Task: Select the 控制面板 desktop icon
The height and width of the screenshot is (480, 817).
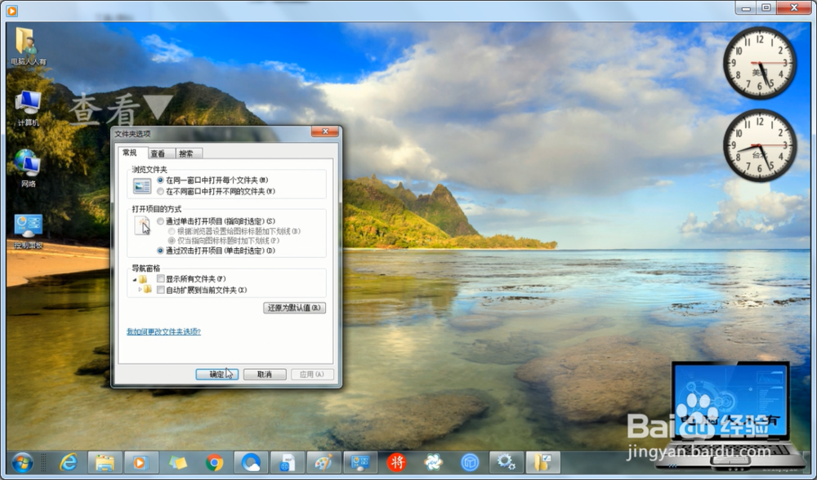Action: [28, 231]
